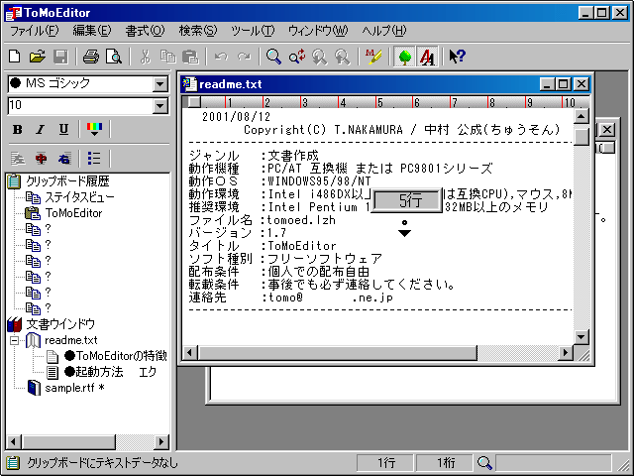Center-align the text
Image resolution: width=634 pixels, height=476 pixels.
[41, 159]
